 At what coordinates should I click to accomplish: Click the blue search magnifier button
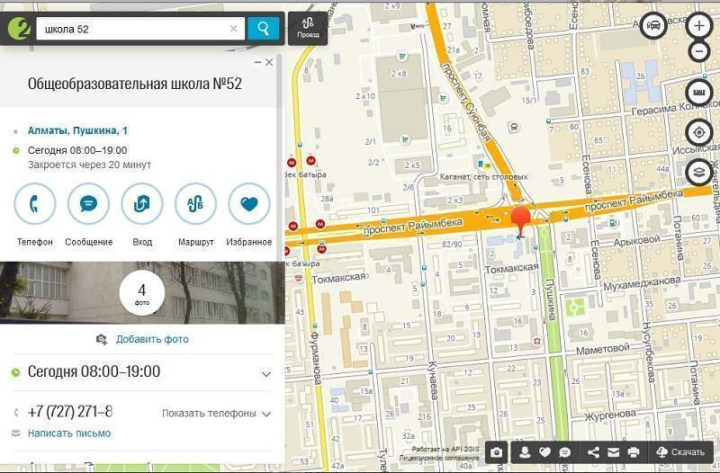coord(263,29)
